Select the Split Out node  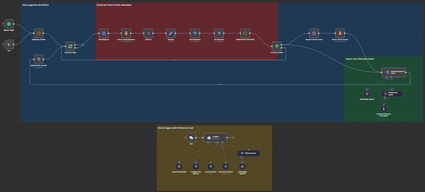tap(148, 33)
